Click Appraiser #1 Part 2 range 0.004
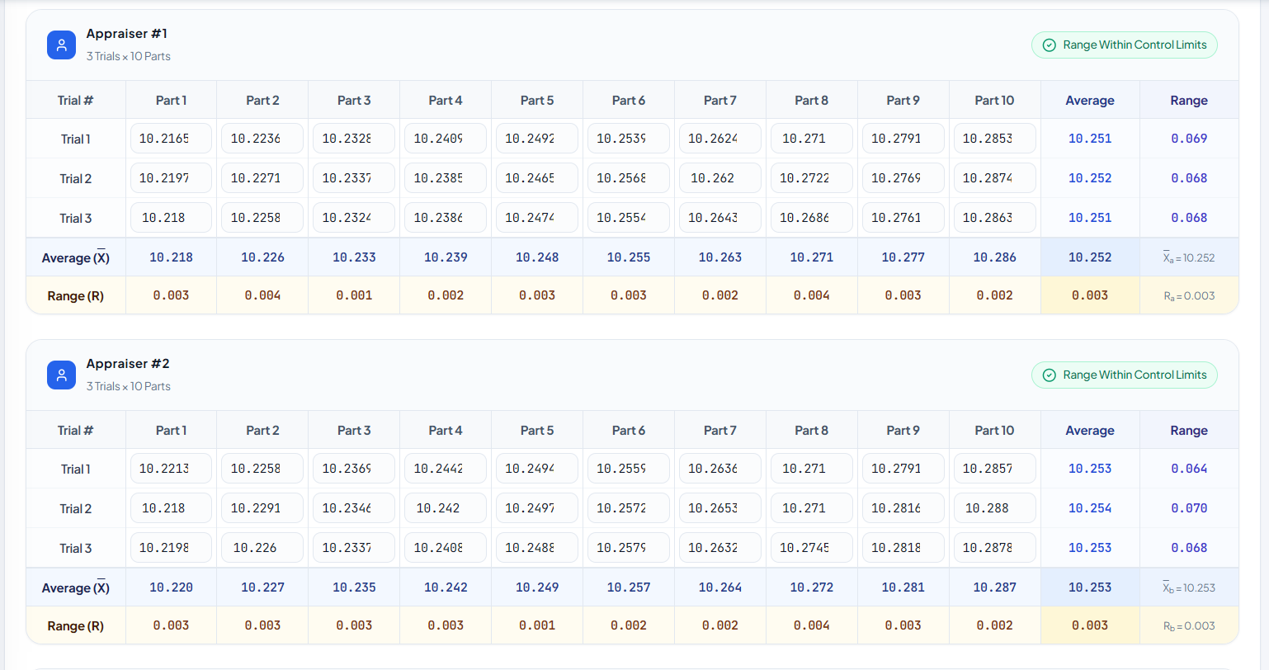The image size is (1269, 670). 262,295
